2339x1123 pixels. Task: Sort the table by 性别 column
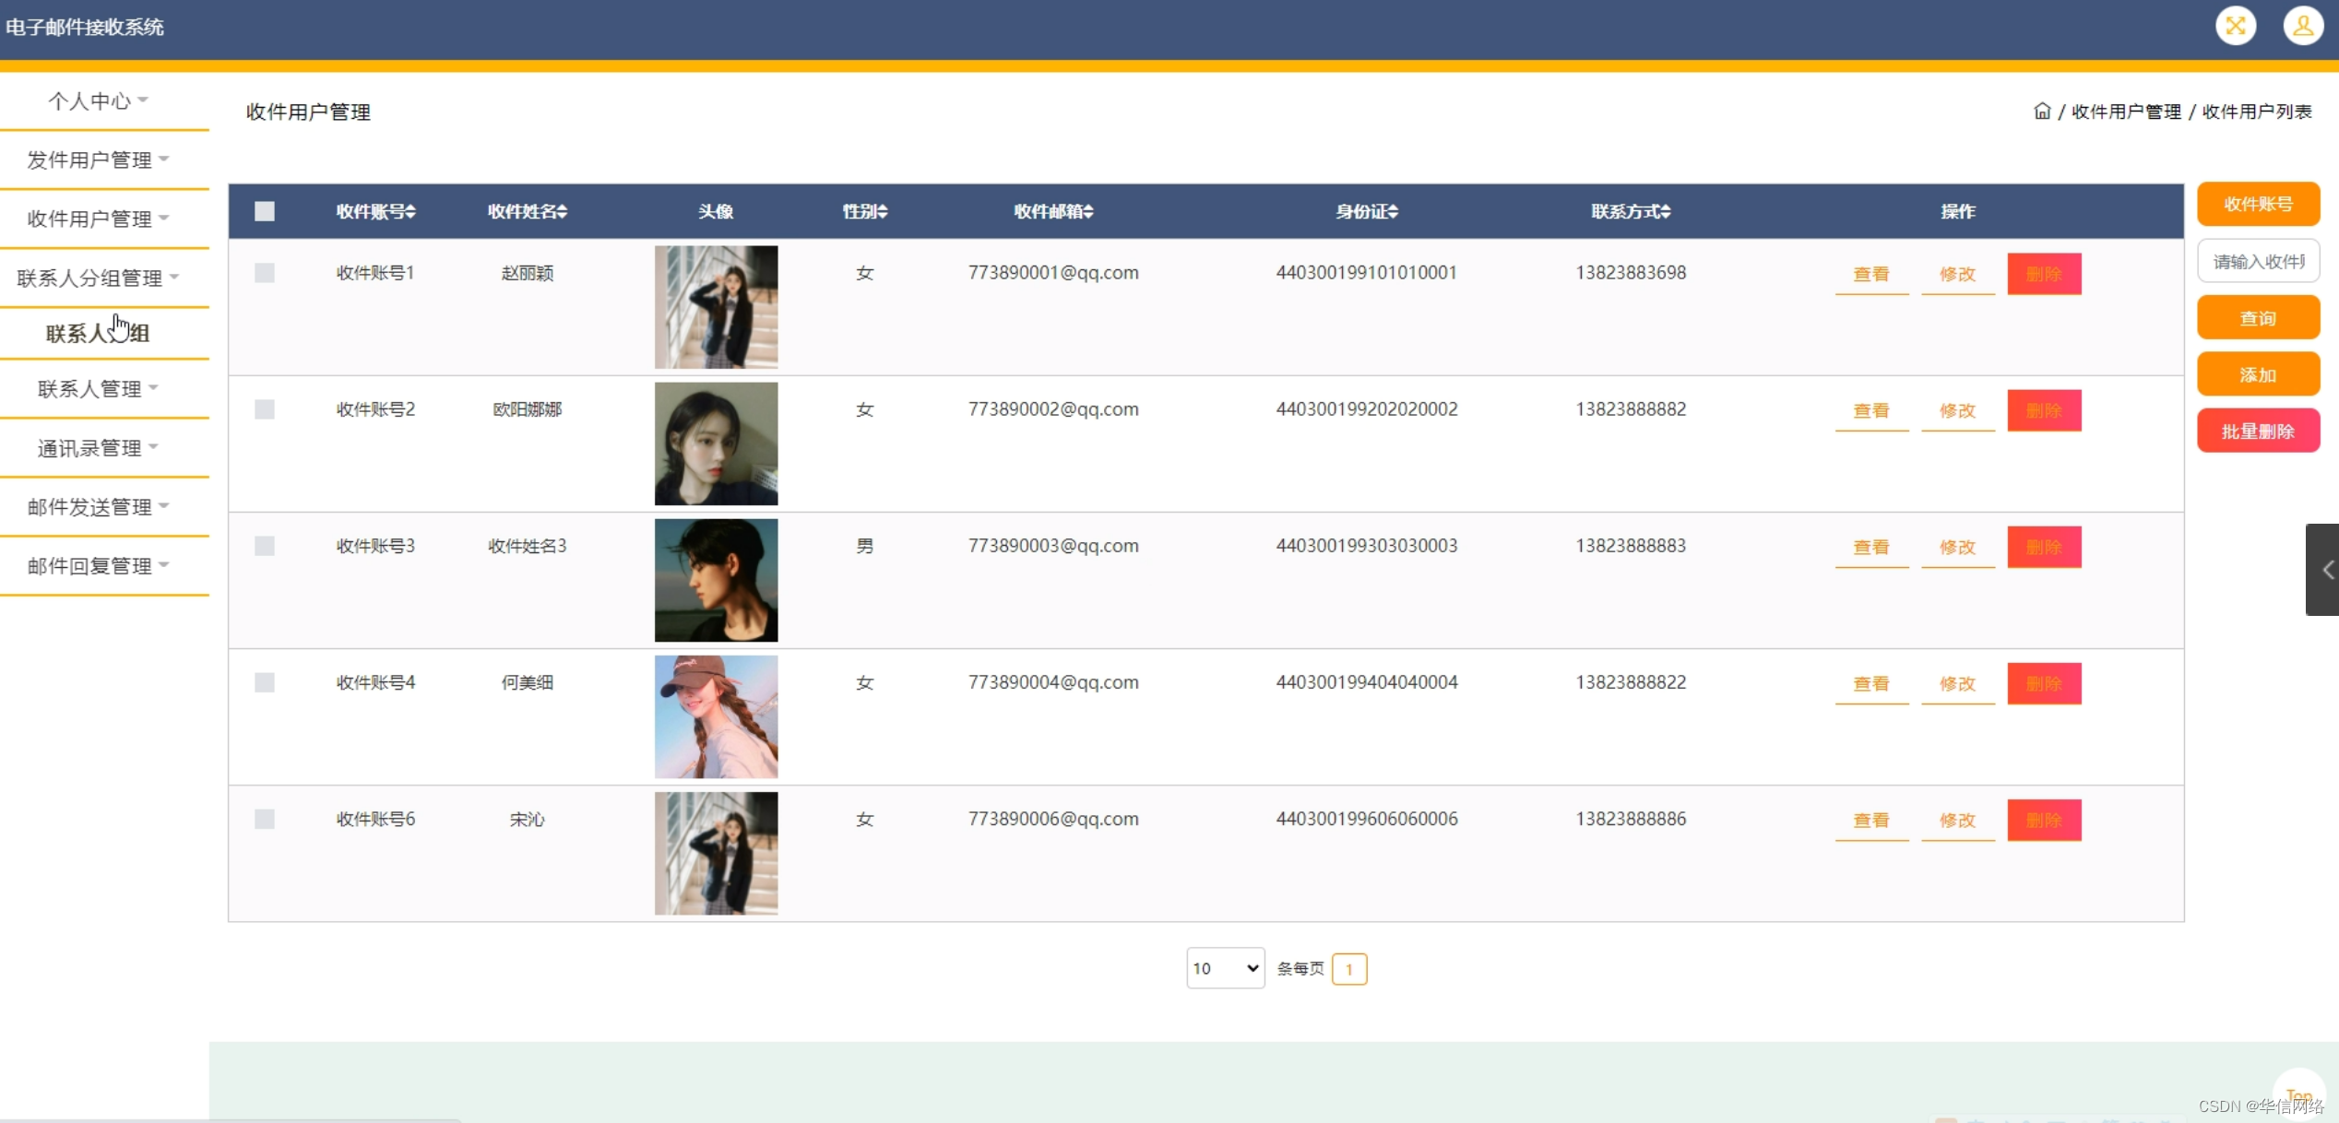click(864, 212)
